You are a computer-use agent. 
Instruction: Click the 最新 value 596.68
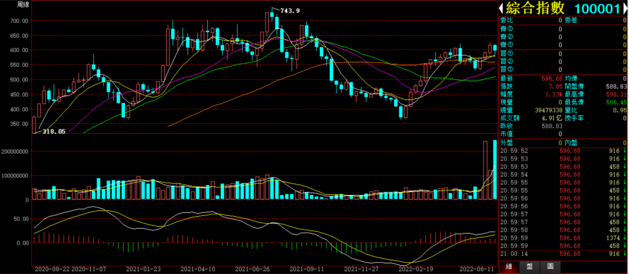(551, 79)
